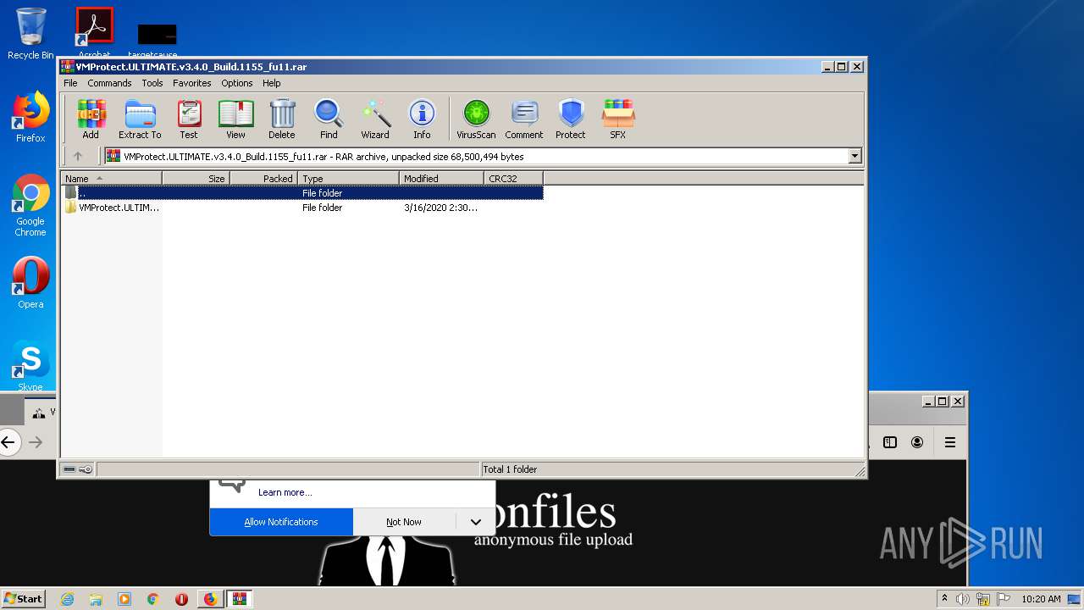The image size is (1084, 610).
Task: Launch the Wizard wand tool
Action: 375,119
